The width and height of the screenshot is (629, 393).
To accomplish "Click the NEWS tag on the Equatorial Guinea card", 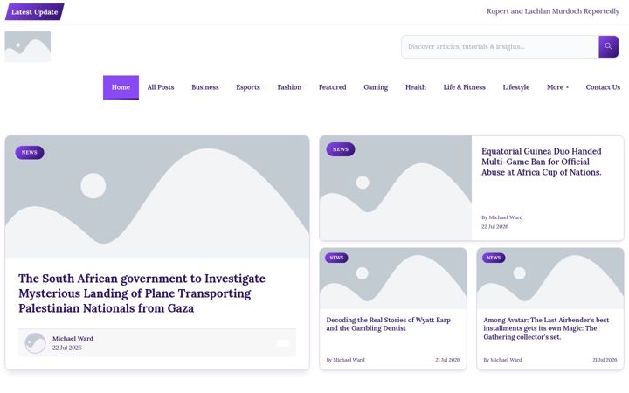I will (x=341, y=149).
